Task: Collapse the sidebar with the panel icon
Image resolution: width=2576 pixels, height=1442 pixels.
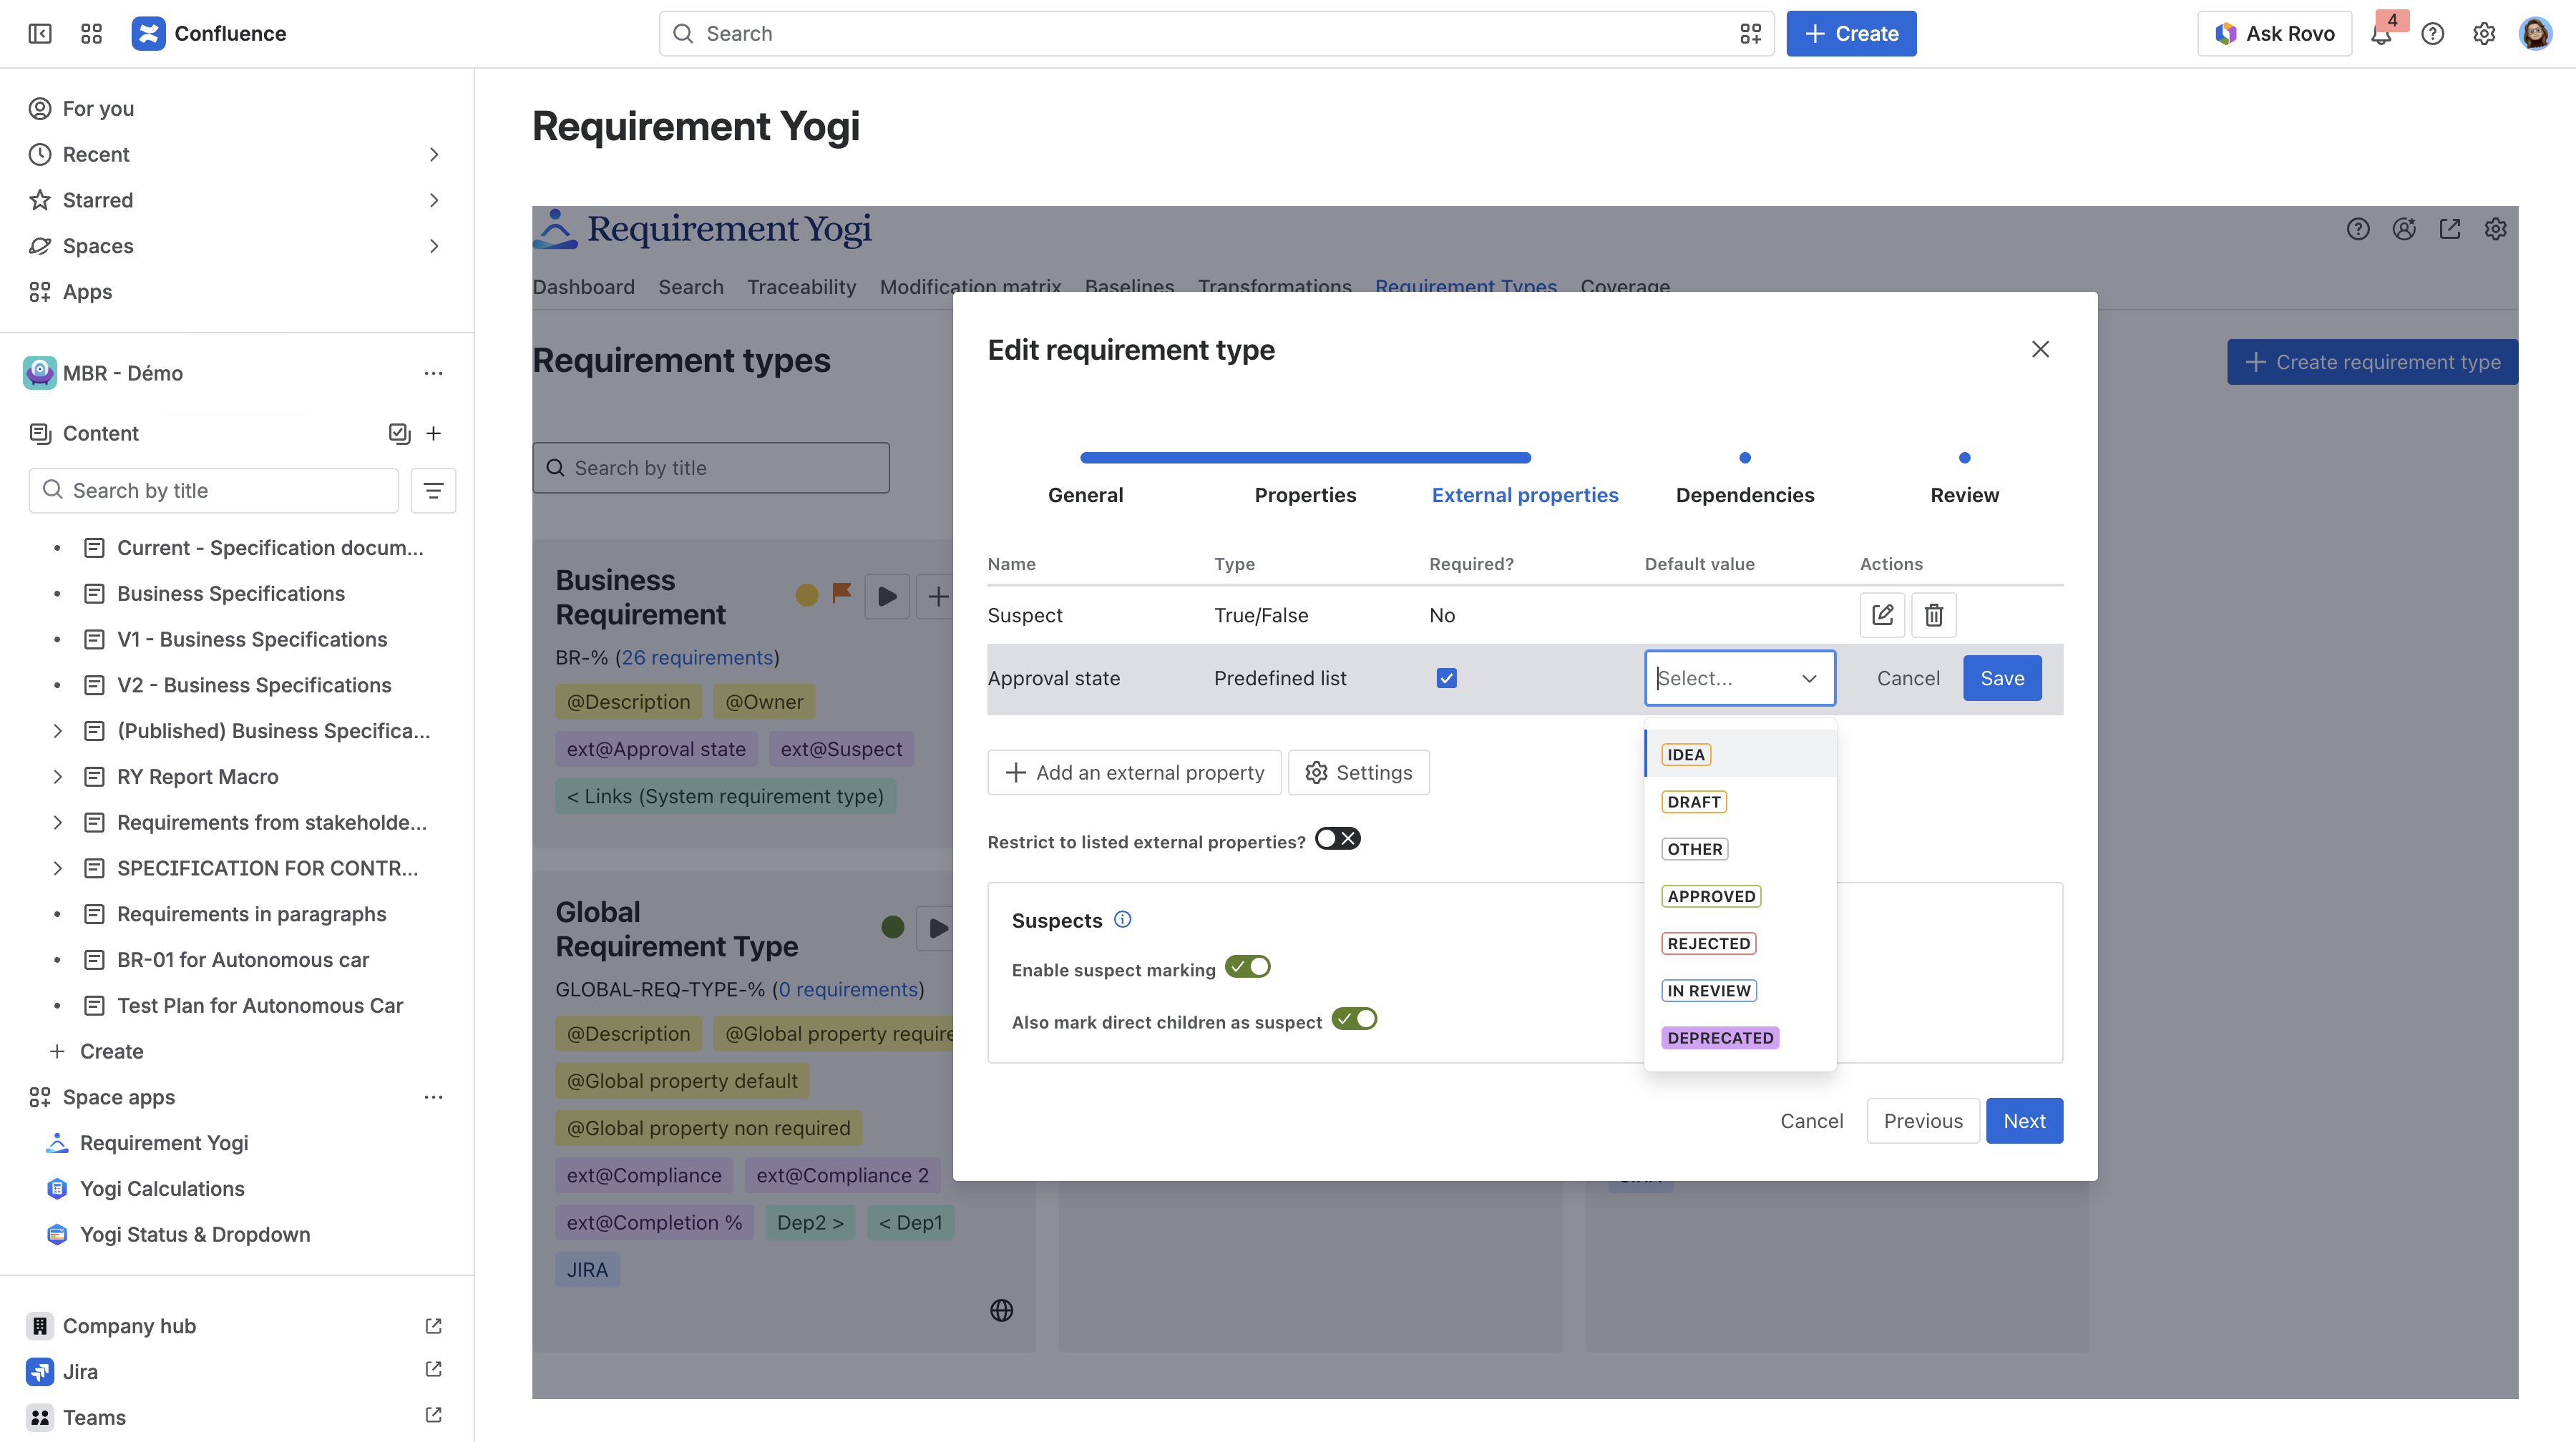Action: pos(40,34)
